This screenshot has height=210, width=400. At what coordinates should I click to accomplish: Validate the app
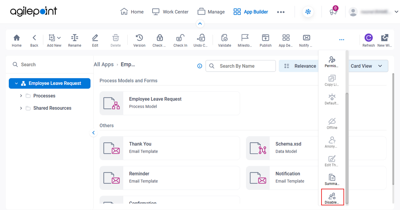[224, 40]
